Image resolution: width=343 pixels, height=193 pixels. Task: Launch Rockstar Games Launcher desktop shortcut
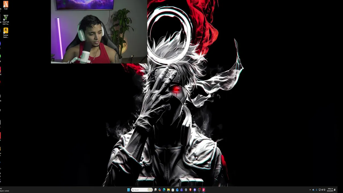[6, 33]
